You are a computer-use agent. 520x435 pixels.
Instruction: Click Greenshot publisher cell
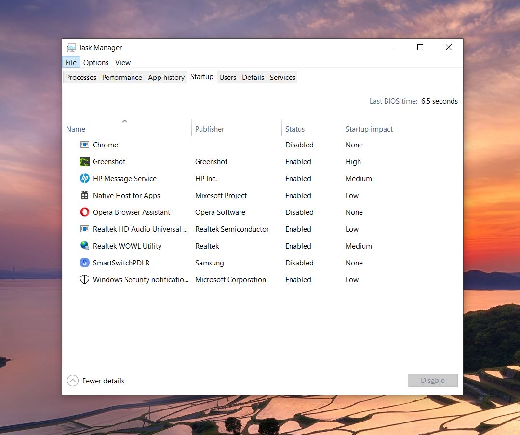[211, 162]
